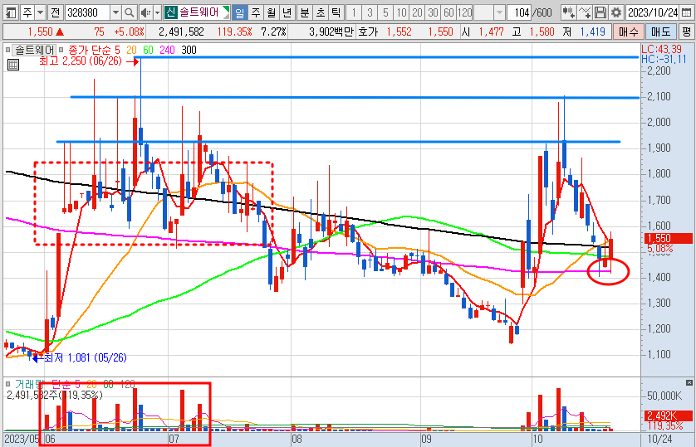Select interval 120 button in toolbar

[x=465, y=12]
